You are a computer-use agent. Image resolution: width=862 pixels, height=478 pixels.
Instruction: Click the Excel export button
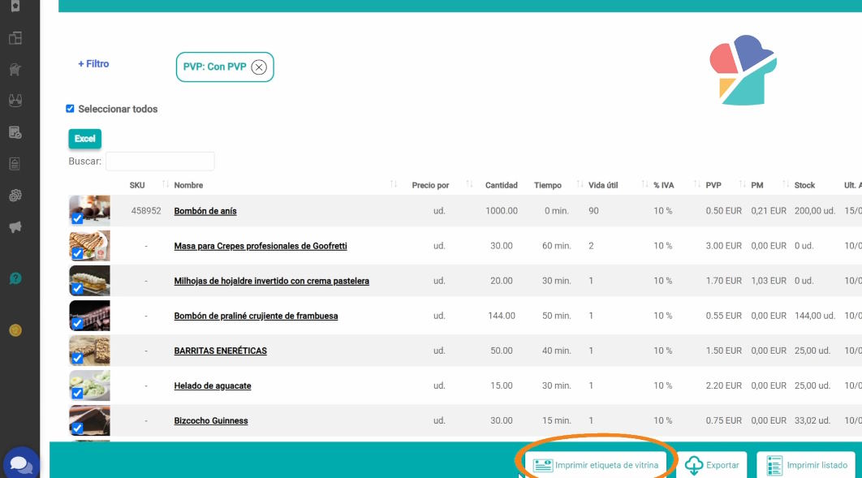tap(84, 139)
